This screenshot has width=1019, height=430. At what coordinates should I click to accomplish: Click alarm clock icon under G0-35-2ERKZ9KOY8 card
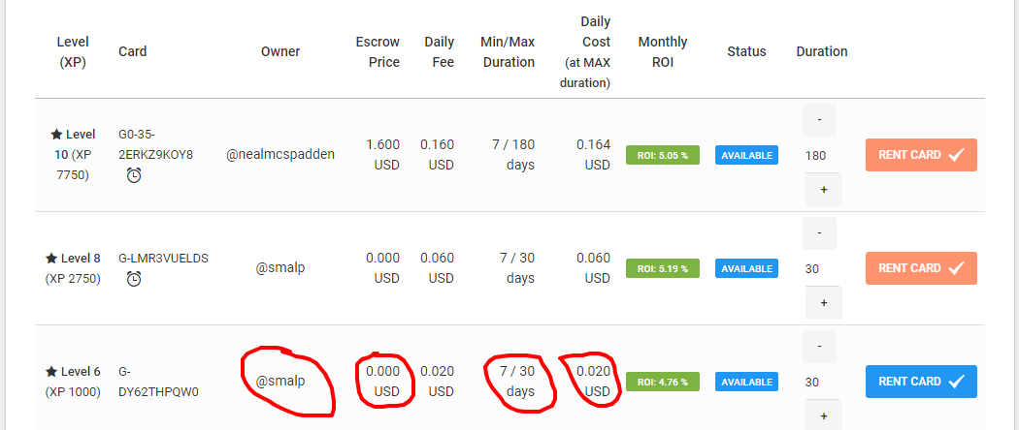coord(134,175)
